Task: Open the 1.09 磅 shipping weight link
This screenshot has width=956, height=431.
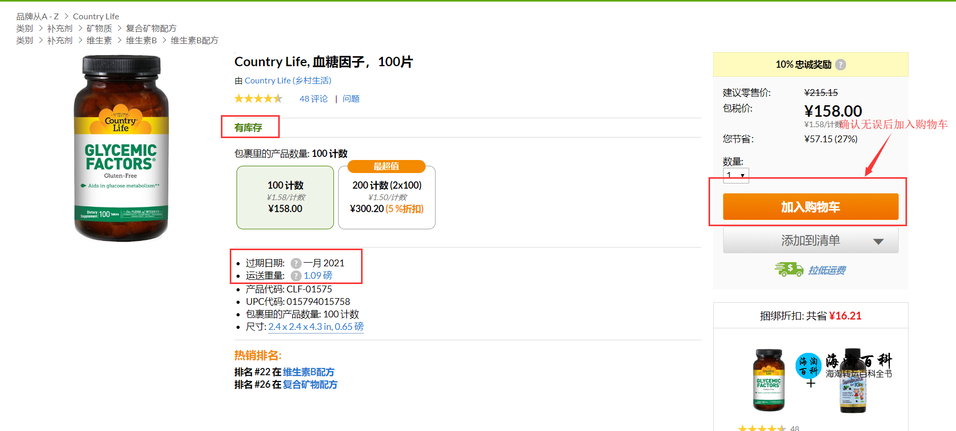Action: (x=318, y=276)
